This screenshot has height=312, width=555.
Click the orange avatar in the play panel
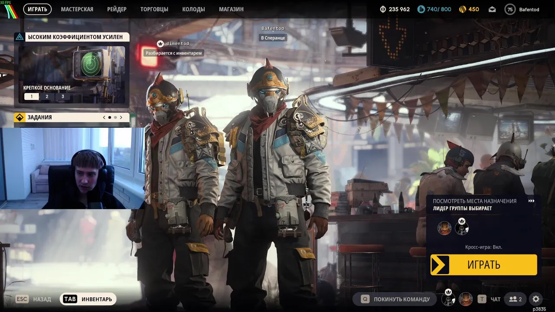[444, 228]
